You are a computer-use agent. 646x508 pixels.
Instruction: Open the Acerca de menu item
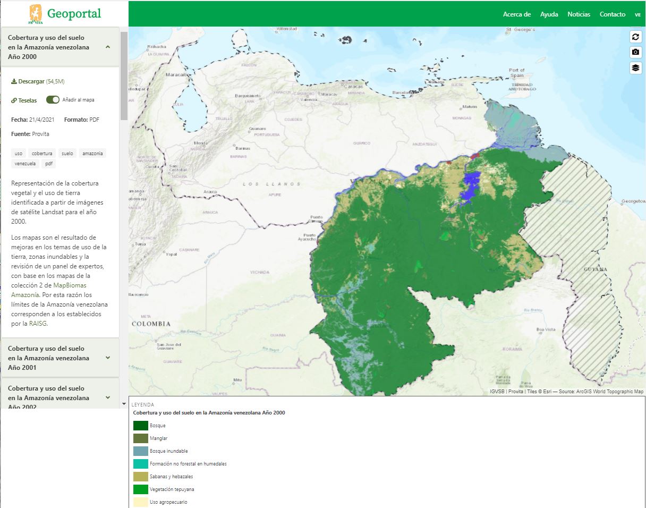click(516, 14)
